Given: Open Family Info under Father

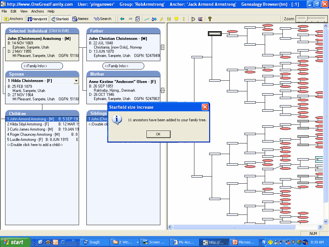Looking at the screenshot, I should tap(123, 66).
